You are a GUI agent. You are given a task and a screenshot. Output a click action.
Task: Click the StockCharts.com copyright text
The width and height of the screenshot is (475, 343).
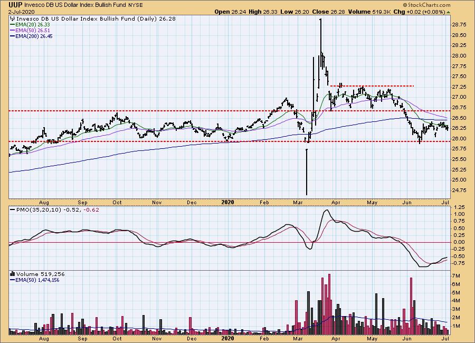click(x=426, y=5)
